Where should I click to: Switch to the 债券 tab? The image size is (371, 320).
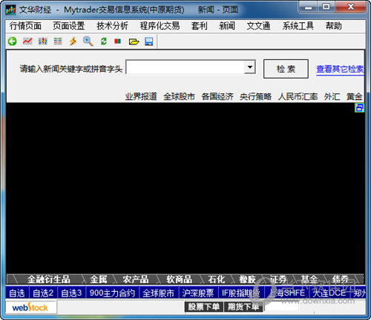coord(341,279)
